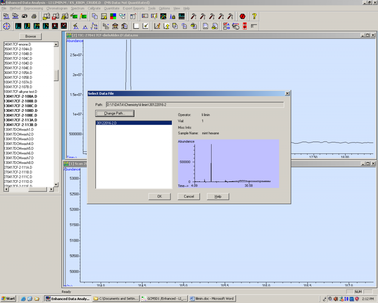This screenshot has height=303, width=378.
Task: Click the camera snapshot toolbar icon
Action: point(25,16)
